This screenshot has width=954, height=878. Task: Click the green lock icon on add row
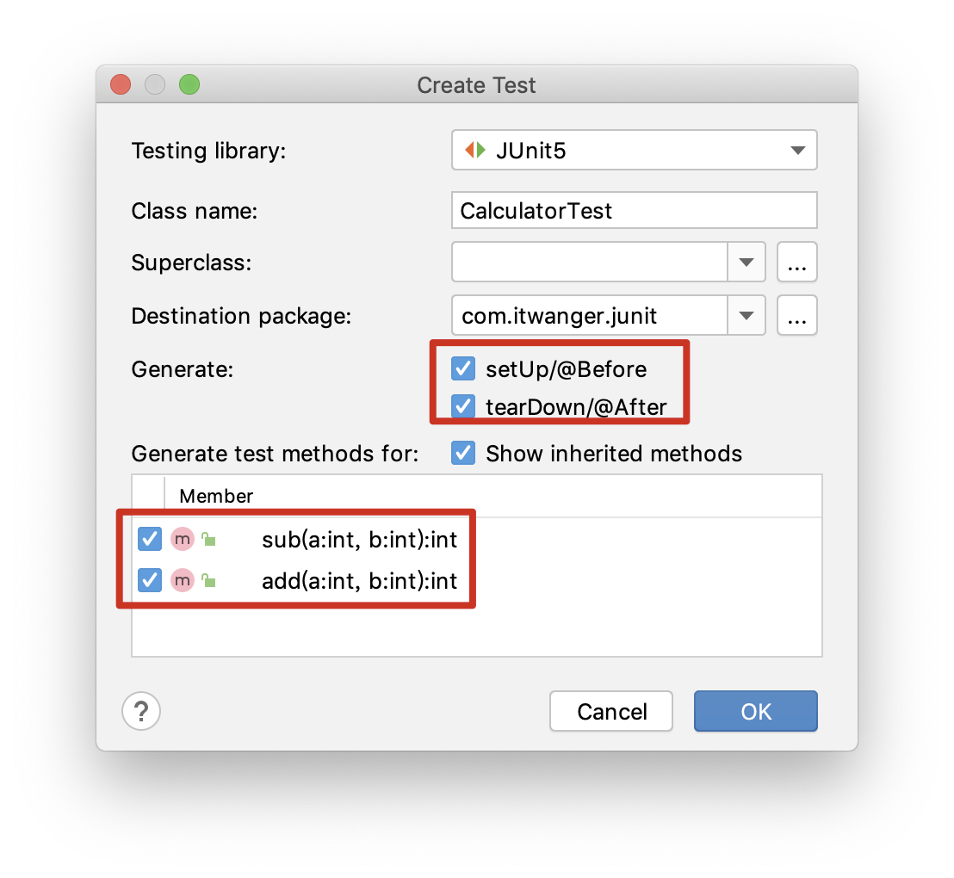pyautogui.click(x=208, y=581)
